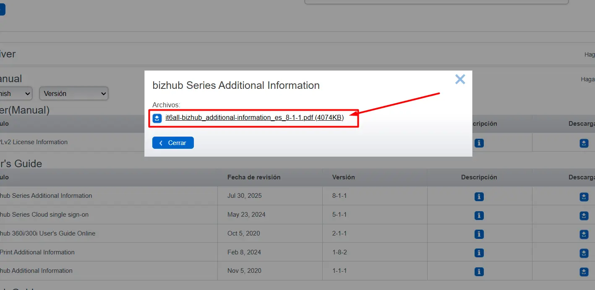
Task: Click the Versión column header in User's Guide
Action: click(344, 177)
